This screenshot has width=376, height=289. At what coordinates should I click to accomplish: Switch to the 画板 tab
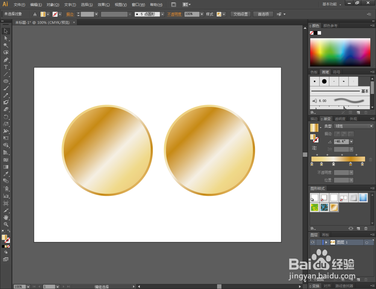325,235
